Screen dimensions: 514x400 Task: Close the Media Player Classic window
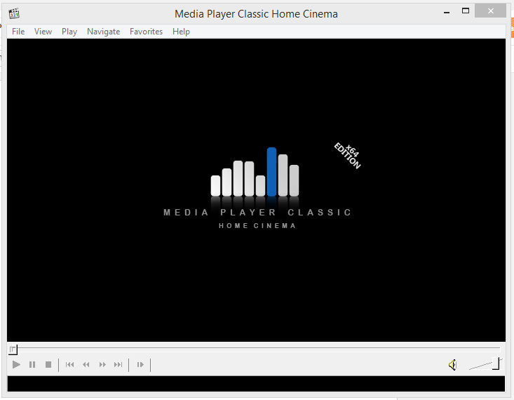pyautogui.click(x=490, y=11)
